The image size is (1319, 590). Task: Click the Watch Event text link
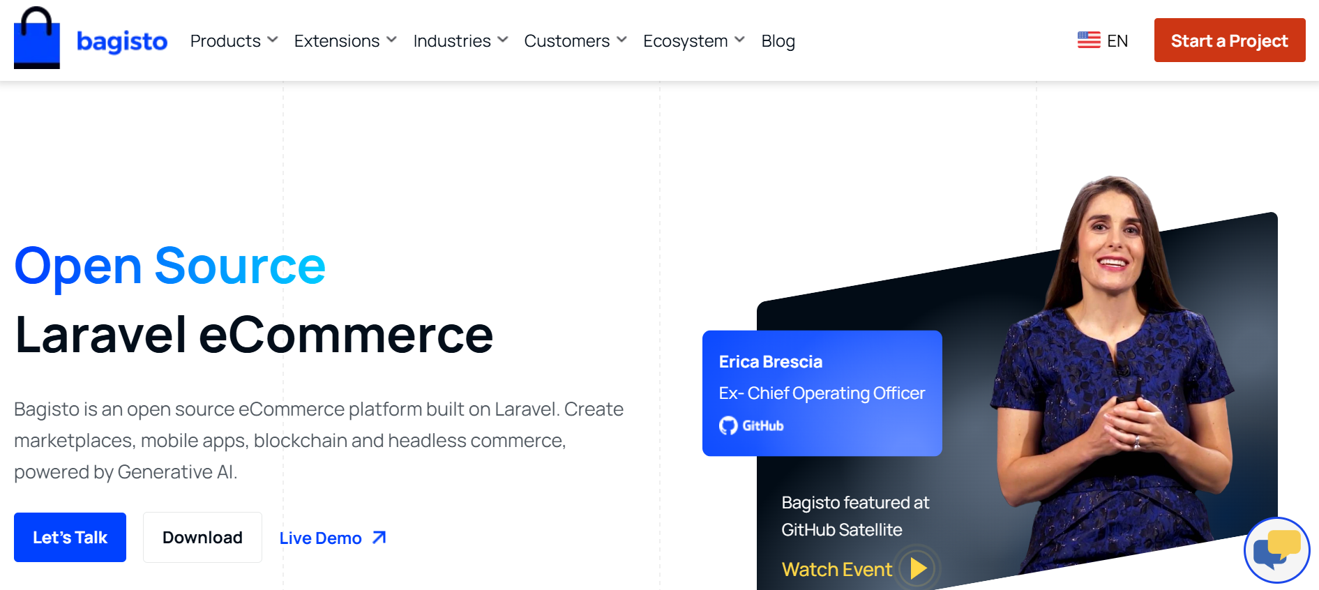point(837,569)
